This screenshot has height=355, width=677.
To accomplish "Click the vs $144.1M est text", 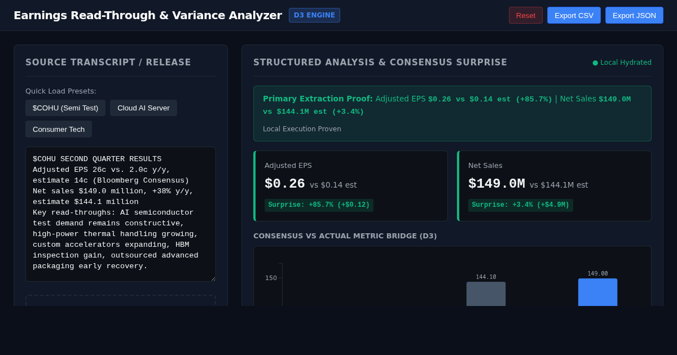I will (559, 185).
